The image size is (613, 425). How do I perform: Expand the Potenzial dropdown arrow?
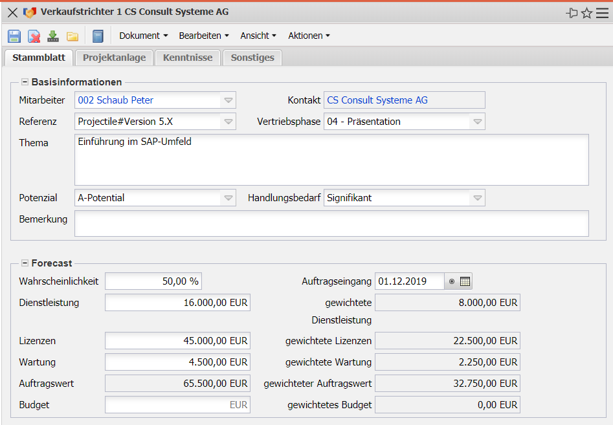click(x=228, y=198)
